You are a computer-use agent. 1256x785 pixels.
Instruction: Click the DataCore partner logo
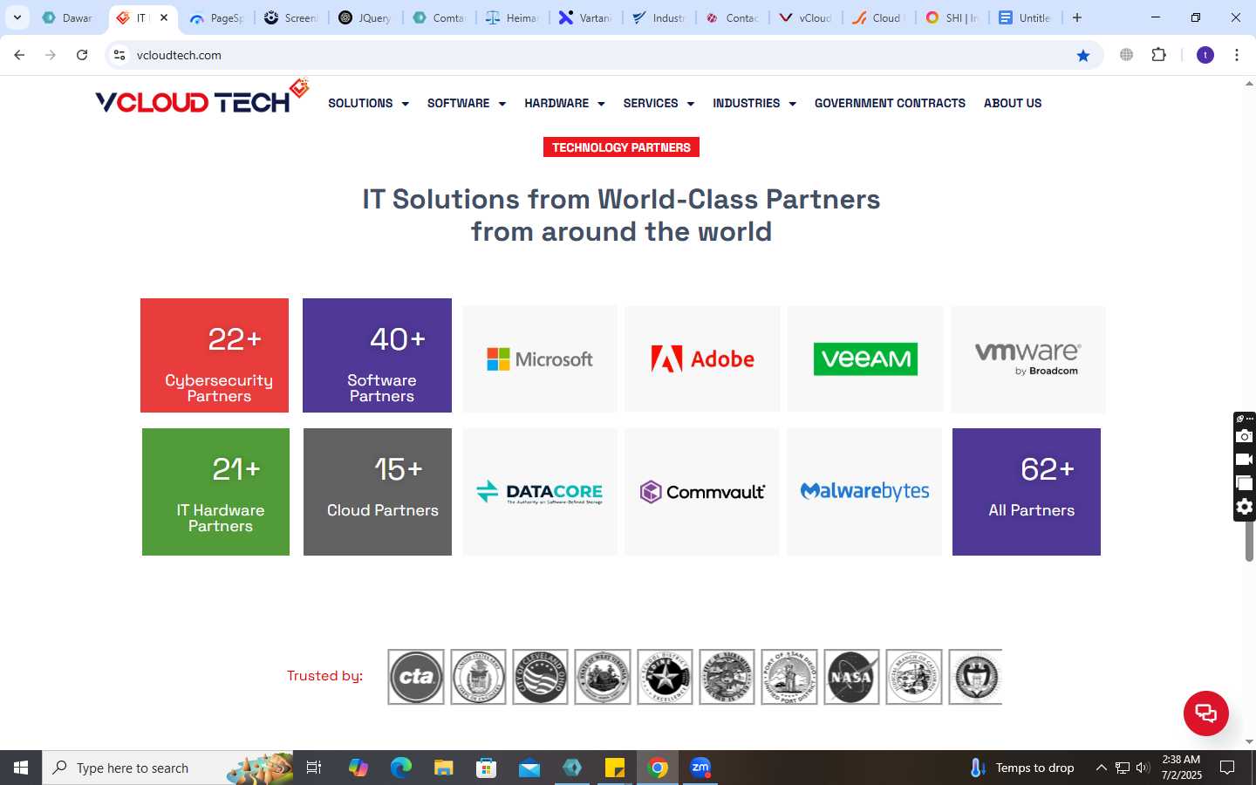tap(540, 492)
